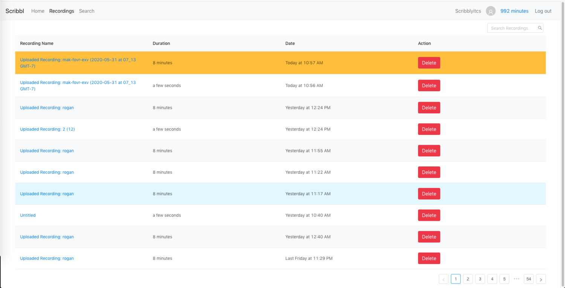
Task: Go to next page arrow
Action: 541,279
